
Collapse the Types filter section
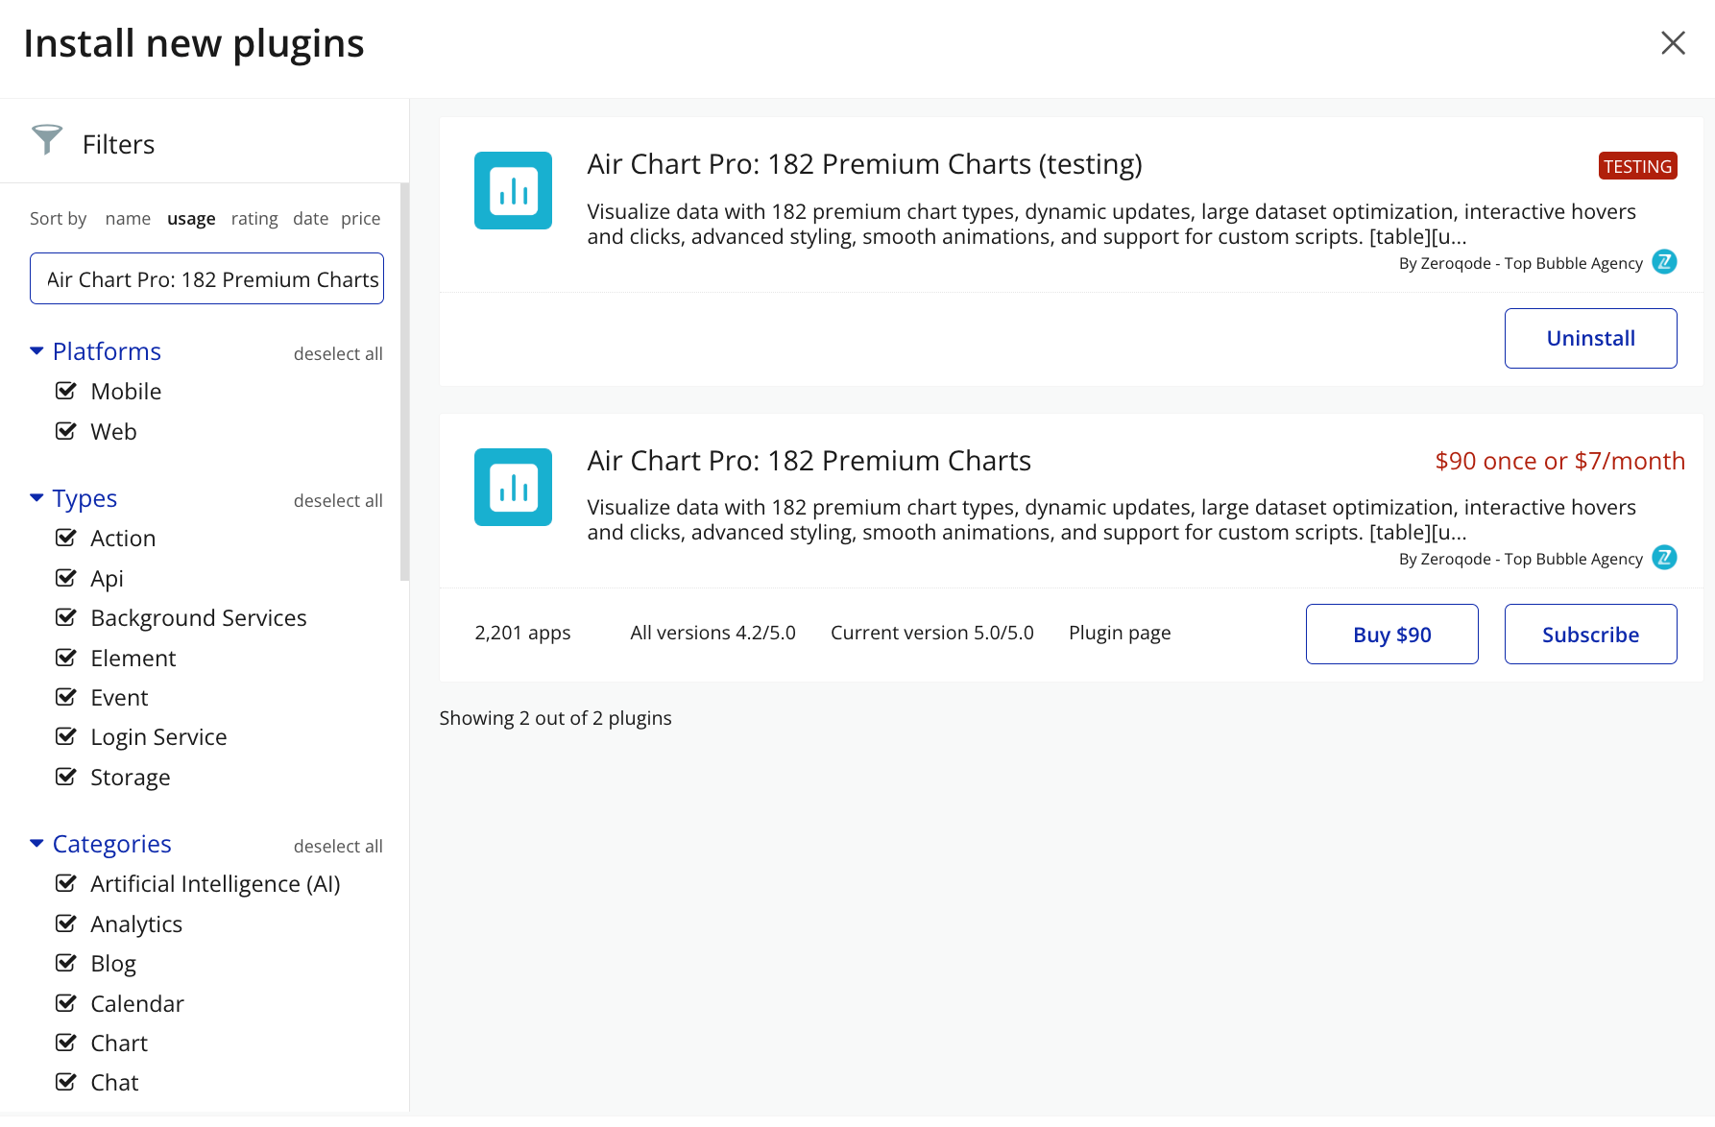click(x=36, y=498)
